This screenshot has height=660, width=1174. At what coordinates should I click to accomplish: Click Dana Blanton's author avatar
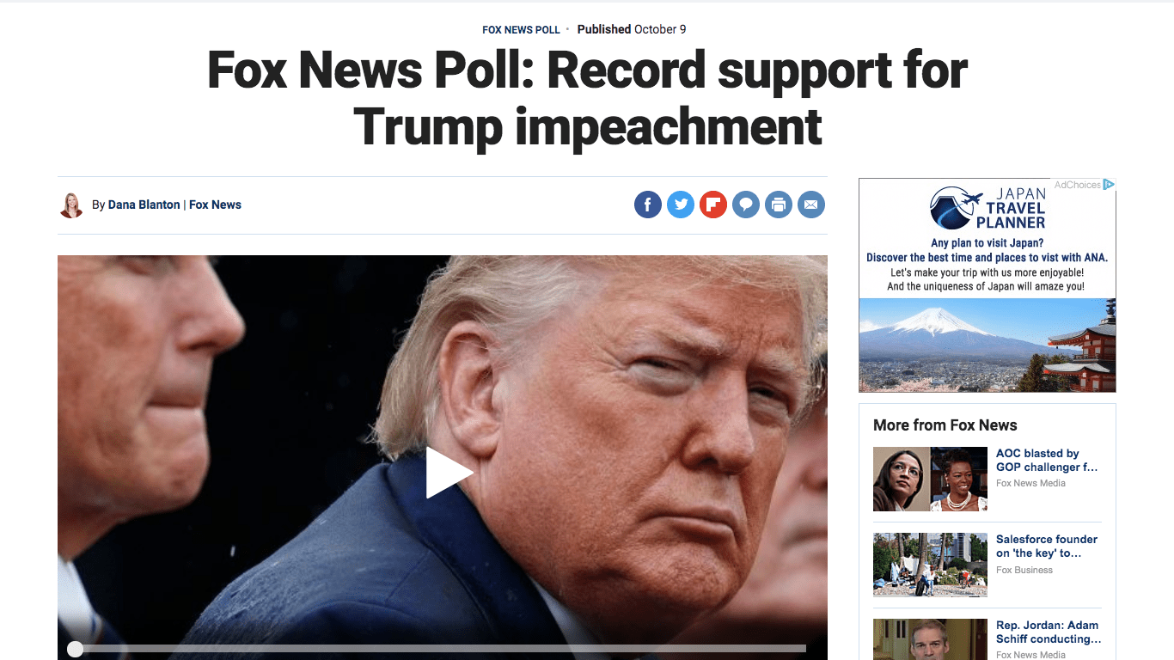pyautogui.click(x=71, y=205)
